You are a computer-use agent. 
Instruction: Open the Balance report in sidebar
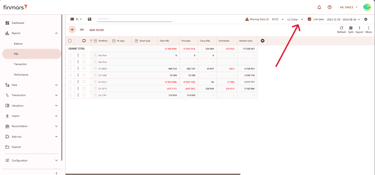click(x=18, y=44)
